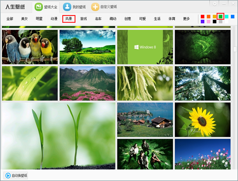Select the purple color filter swatch
238x181 pixels.
pos(203,21)
